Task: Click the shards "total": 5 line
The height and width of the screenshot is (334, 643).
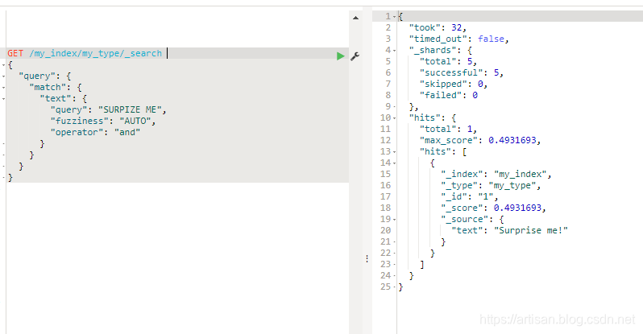Action: pyautogui.click(x=448, y=61)
